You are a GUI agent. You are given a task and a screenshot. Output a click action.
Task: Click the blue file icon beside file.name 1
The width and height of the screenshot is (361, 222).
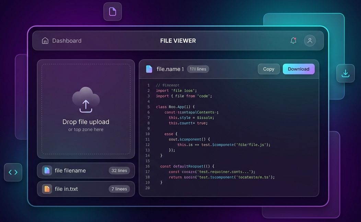[x=149, y=69]
